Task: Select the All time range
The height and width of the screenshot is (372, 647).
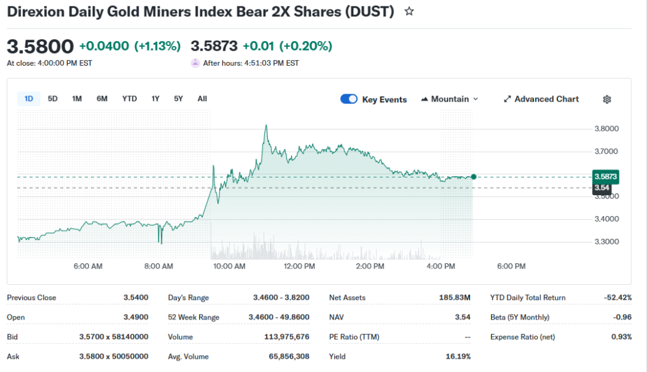Action: [202, 99]
